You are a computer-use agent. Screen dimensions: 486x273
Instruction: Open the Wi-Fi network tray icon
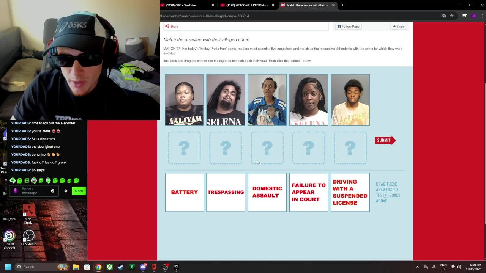453,267
